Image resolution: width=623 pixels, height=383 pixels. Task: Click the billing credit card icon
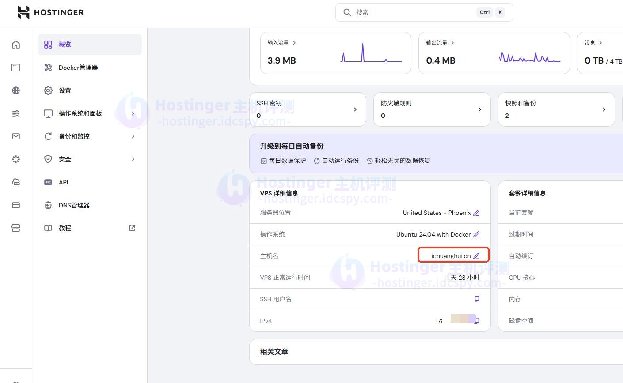tap(16, 205)
